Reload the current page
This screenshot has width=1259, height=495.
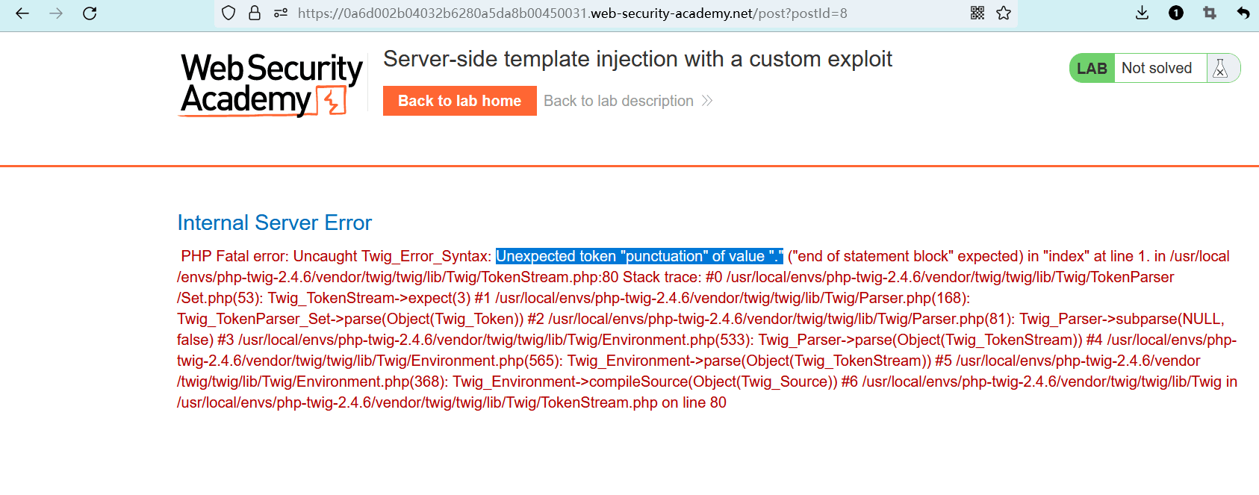click(x=90, y=13)
